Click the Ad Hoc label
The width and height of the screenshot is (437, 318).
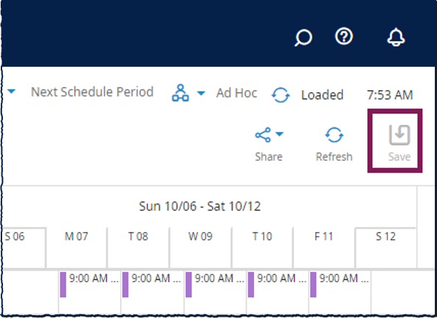point(236,93)
